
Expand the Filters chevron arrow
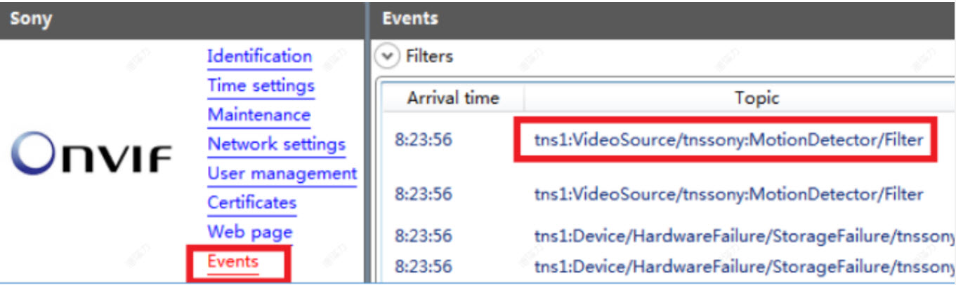(386, 56)
